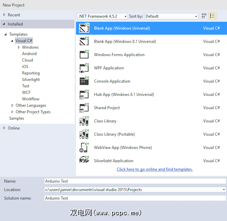Select the Blank App (Windows Universal) template icon
Image resolution: width=227 pixels, height=221 pixels.
pos(84,28)
